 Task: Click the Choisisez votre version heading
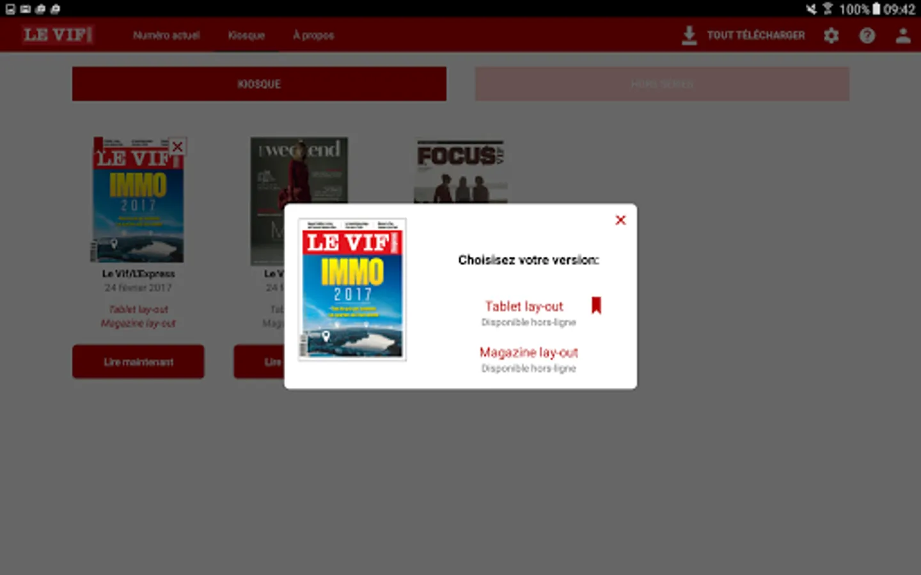(528, 260)
